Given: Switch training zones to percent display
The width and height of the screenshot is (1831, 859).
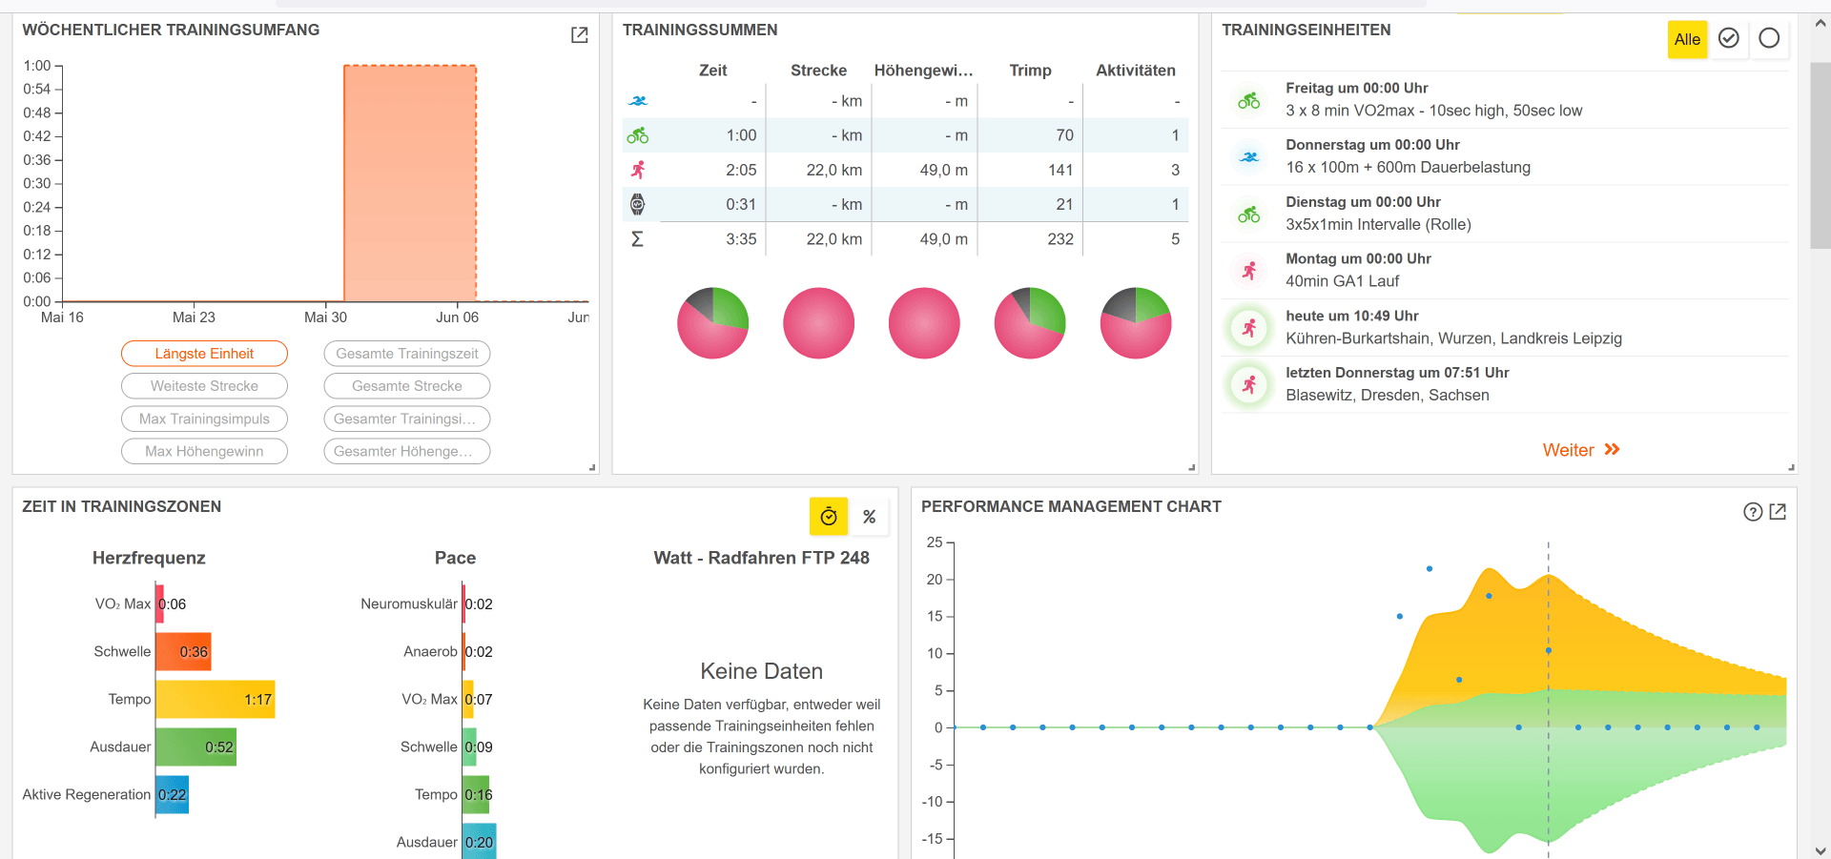Looking at the screenshot, I should [x=869, y=517].
